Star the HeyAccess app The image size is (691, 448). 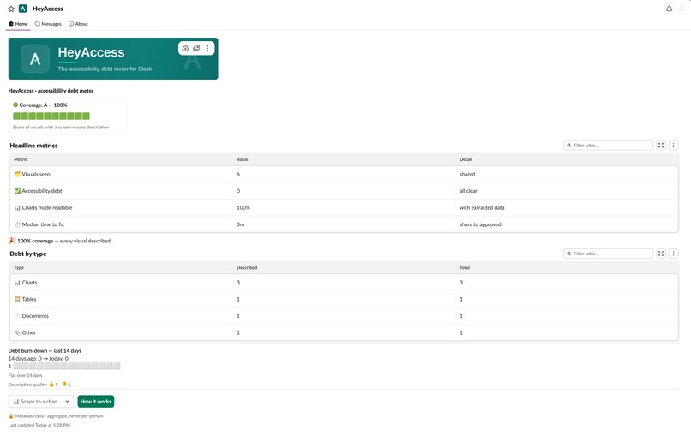11,9
